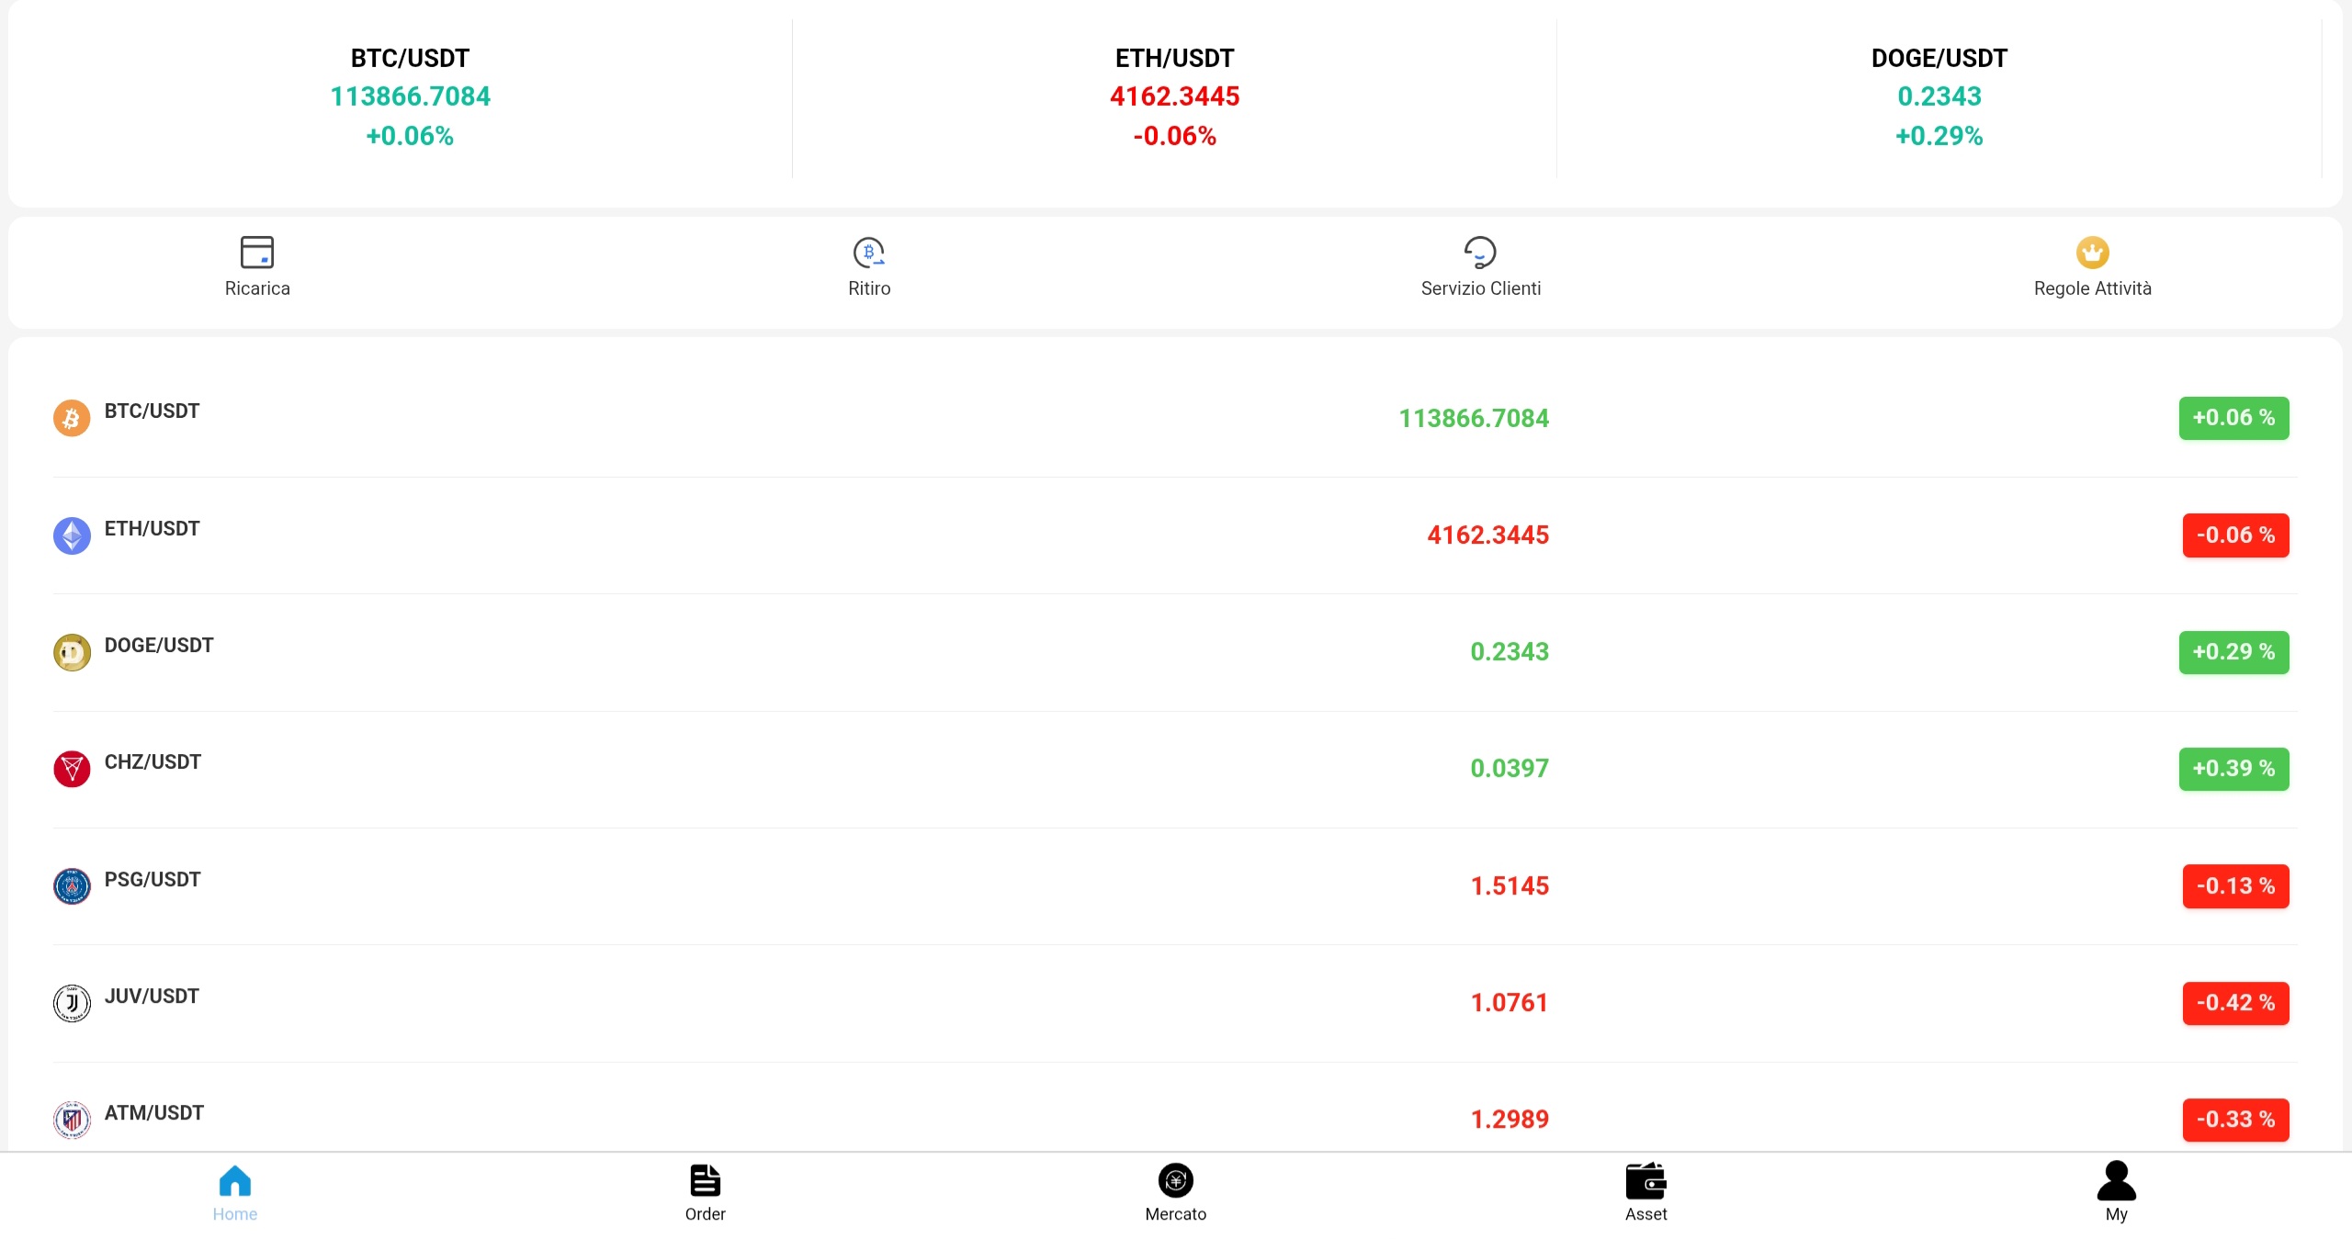Select the ATM/USDT pair label
Screen dimensions: 2352x1239
pyautogui.click(x=154, y=1113)
